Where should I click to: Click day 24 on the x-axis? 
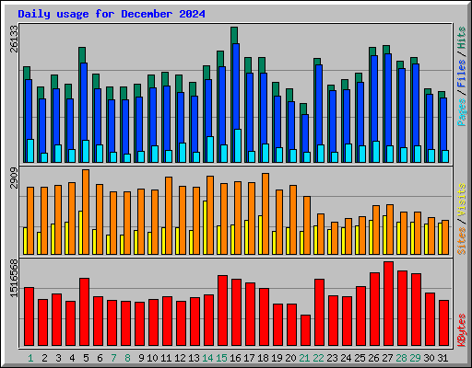click(x=346, y=358)
